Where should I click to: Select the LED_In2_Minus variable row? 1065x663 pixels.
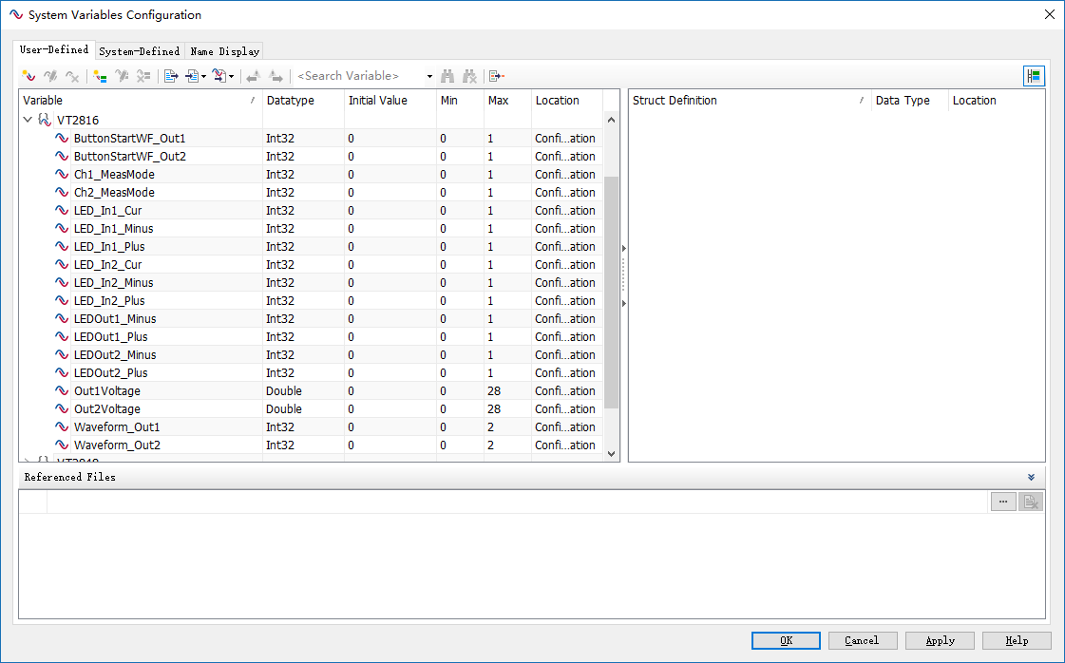311,283
